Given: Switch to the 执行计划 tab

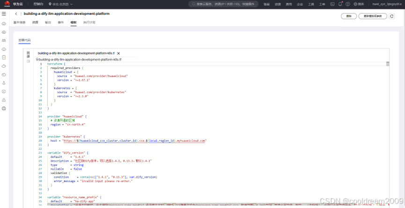Looking at the screenshot, I should (x=89, y=22).
